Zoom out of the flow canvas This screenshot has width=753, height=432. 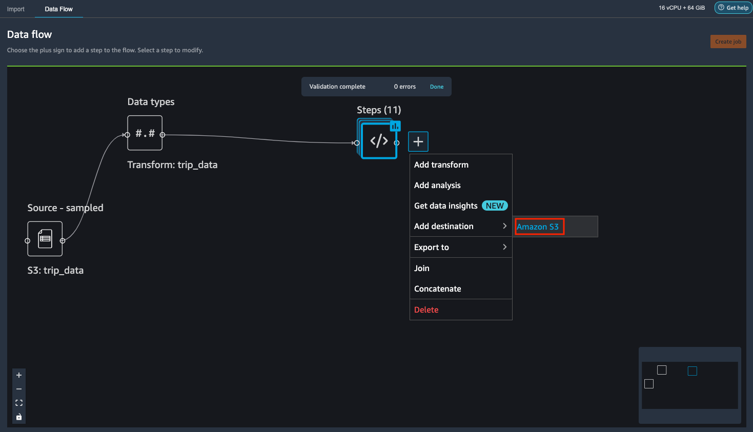[19, 389]
